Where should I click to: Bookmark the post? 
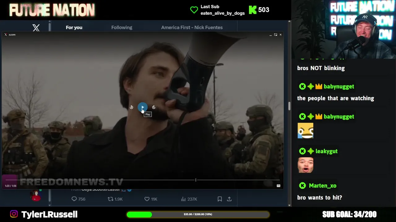tap(220, 199)
